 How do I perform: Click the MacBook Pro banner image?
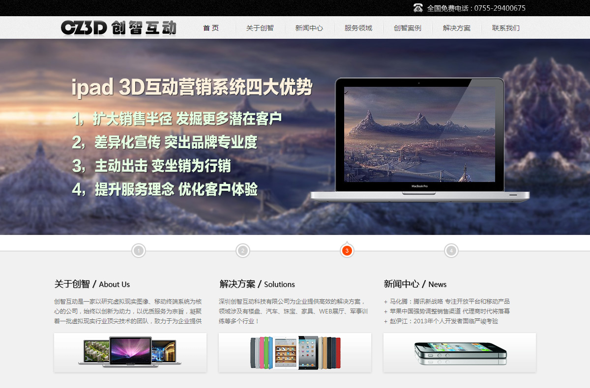419,140
